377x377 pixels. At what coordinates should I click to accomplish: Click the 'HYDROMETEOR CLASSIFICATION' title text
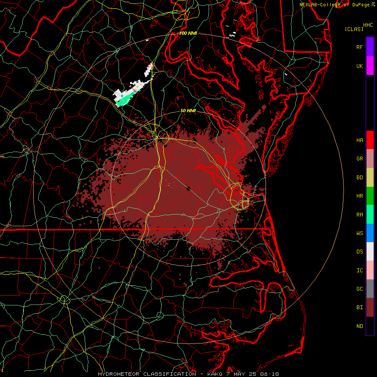(x=147, y=374)
